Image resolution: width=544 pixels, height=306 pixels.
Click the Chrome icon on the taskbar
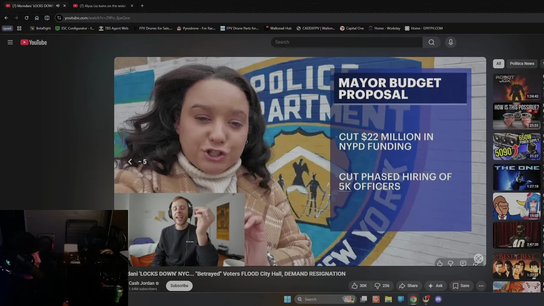[413, 299]
